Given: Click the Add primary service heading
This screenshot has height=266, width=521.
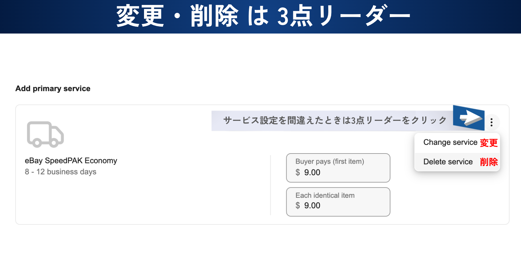Looking at the screenshot, I should tap(53, 88).
